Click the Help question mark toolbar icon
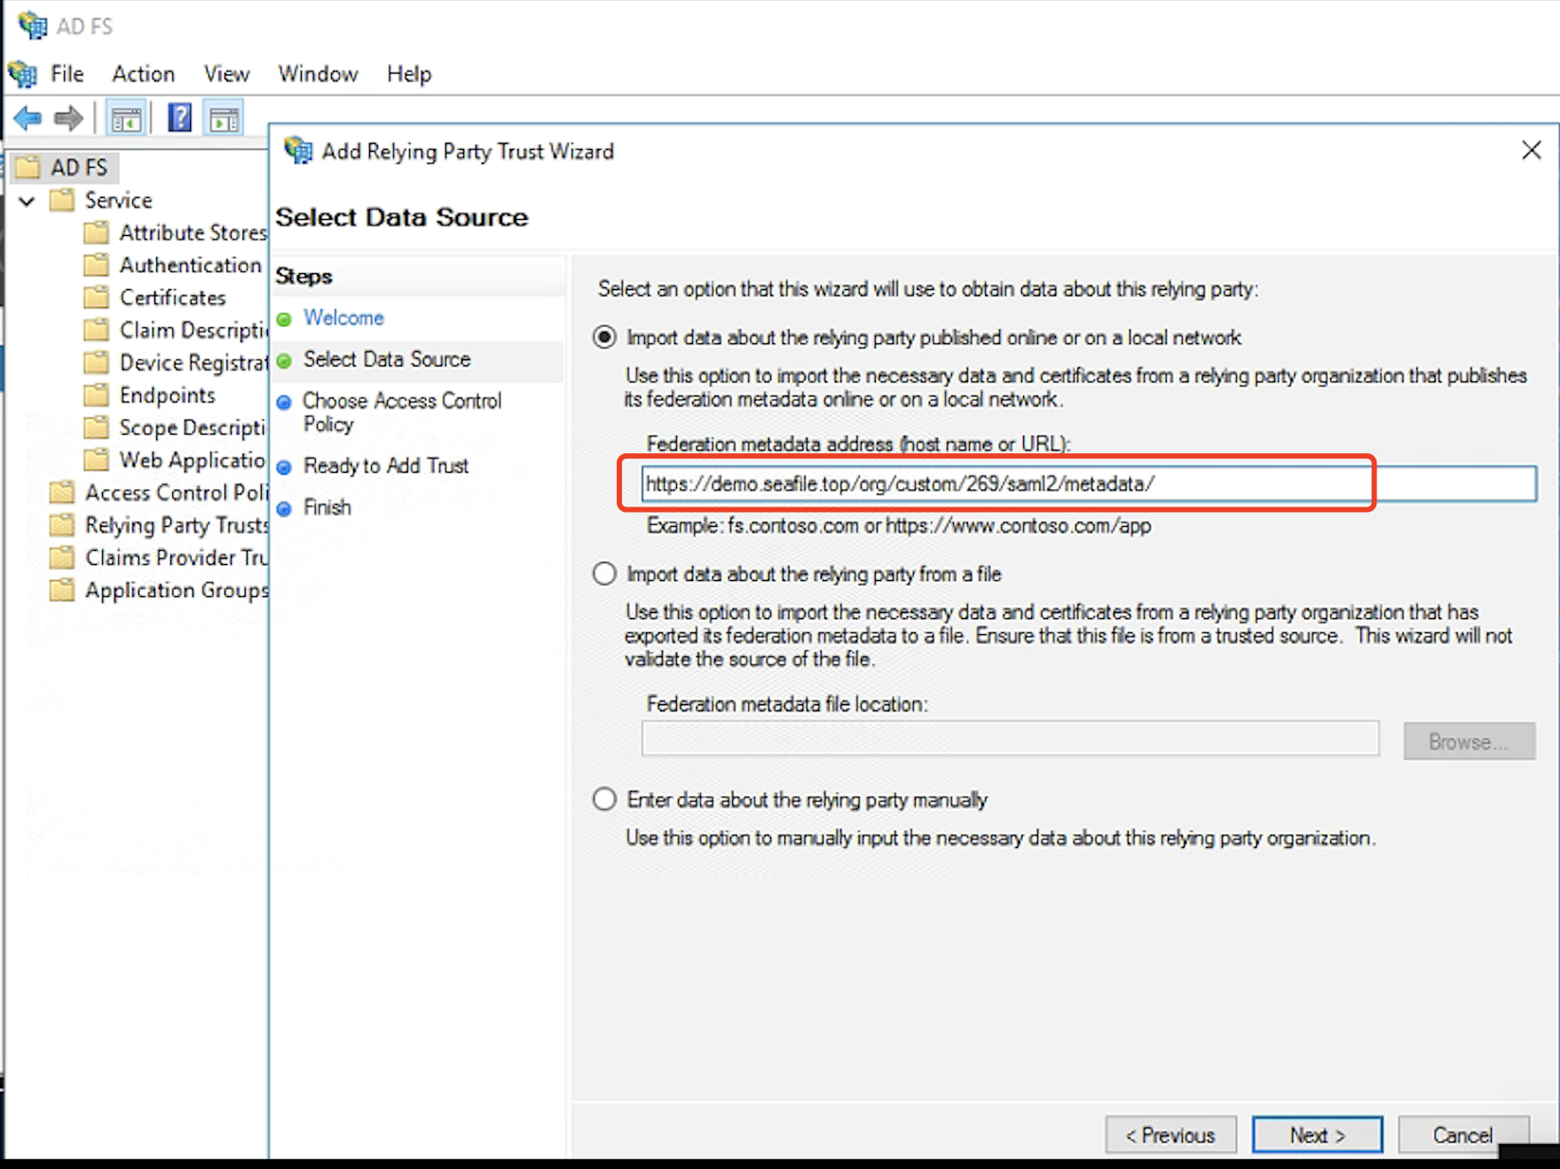1560x1169 pixels. coord(179,118)
